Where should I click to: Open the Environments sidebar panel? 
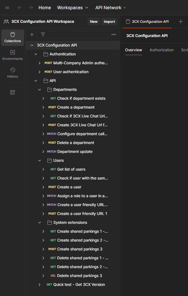click(x=13, y=55)
